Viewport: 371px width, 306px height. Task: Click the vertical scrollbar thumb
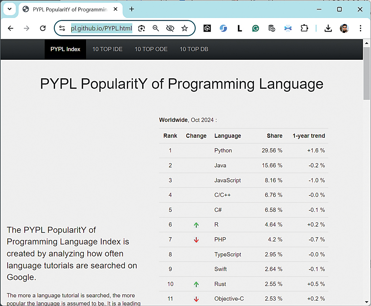(x=367, y=74)
